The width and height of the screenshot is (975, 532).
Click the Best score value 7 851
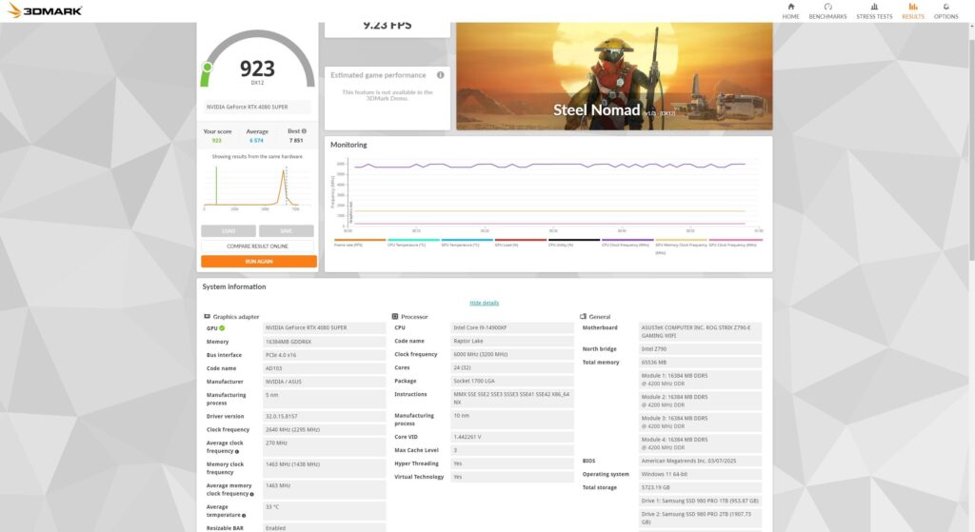(x=296, y=141)
